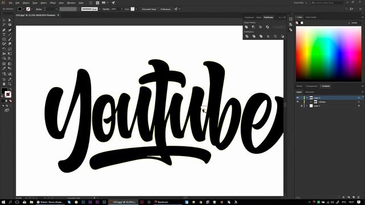Select the Rotate tool
The image size is (365, 205).
pyautogui.click(x=4, y=49)
